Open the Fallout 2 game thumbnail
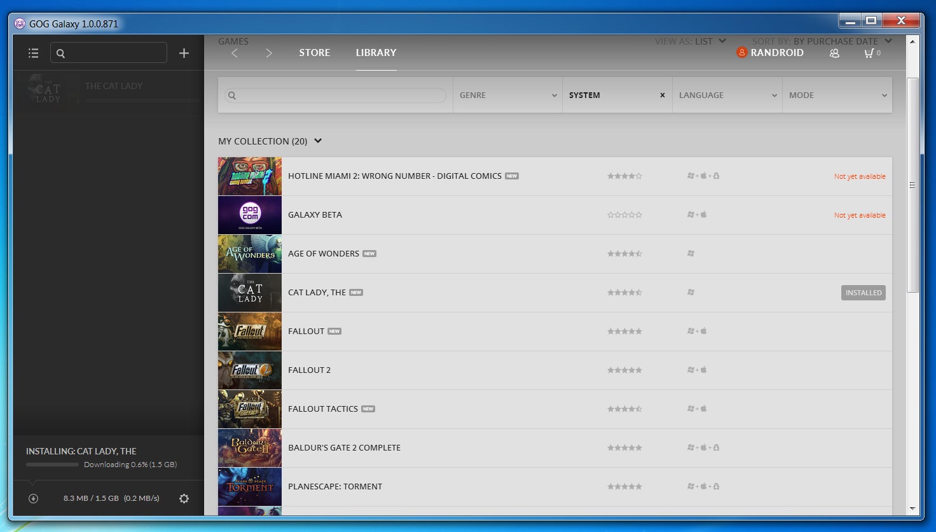Image resolution: width=936 pixels, height=532 pixels. [x=249, y=370]
